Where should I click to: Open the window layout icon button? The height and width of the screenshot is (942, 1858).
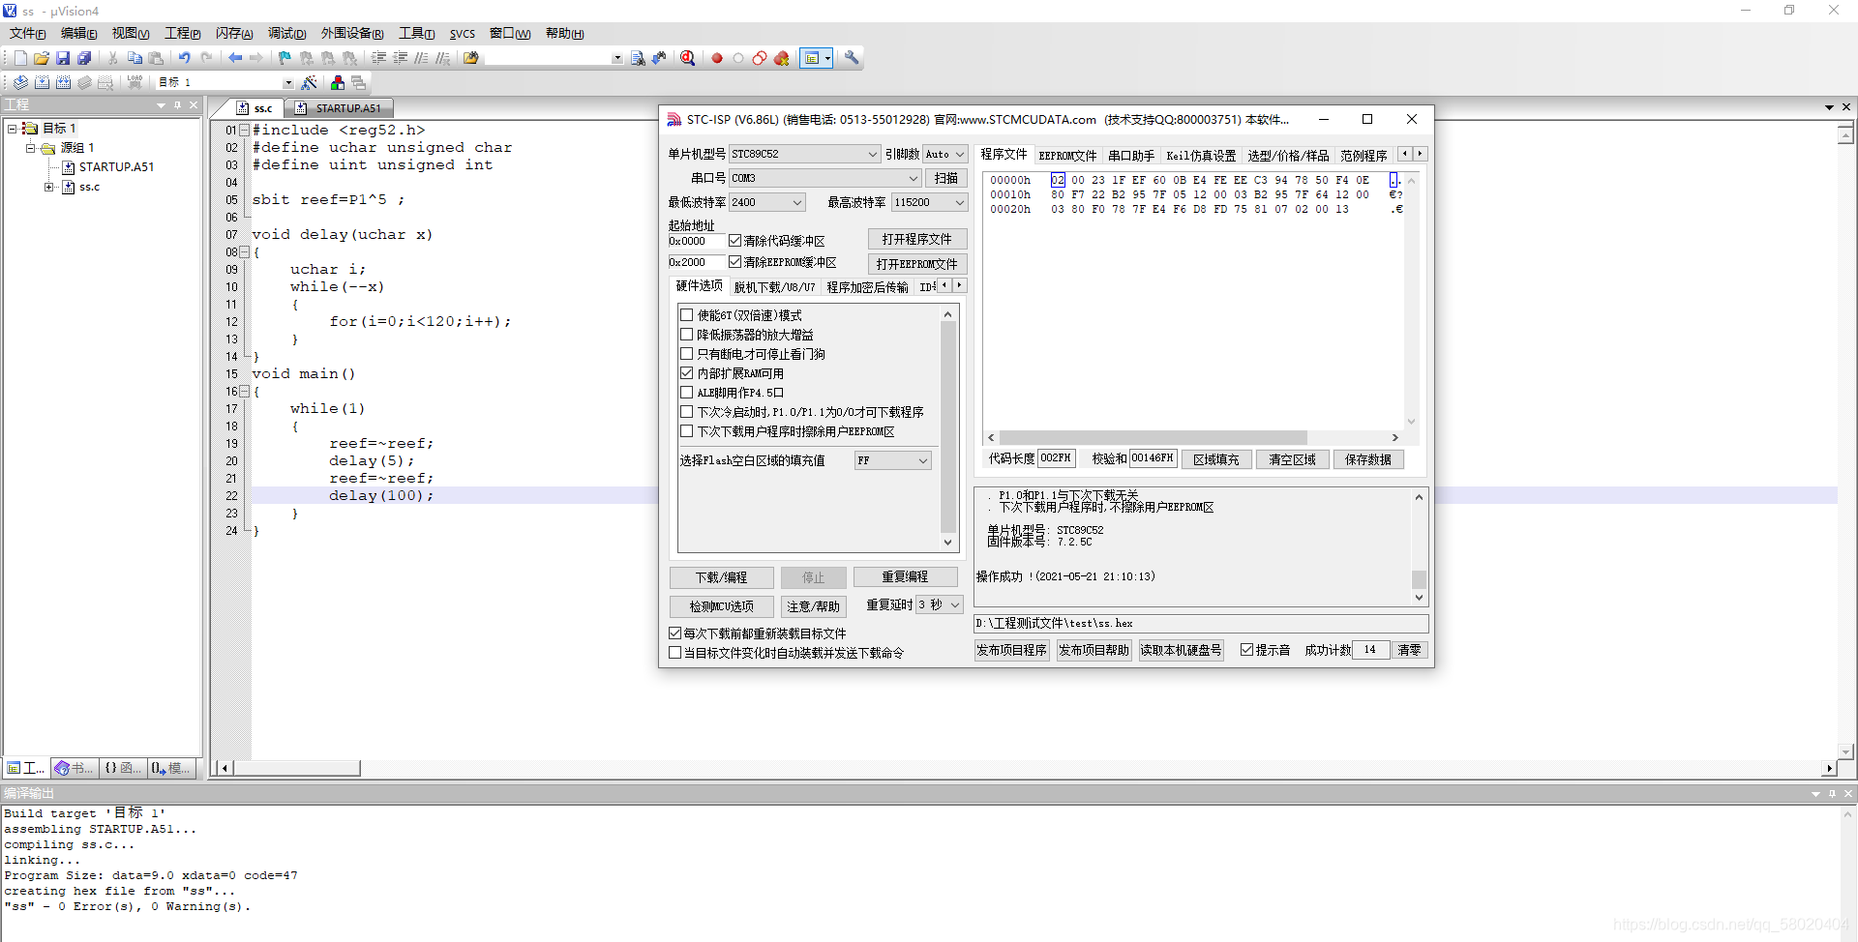coord(812,58)
